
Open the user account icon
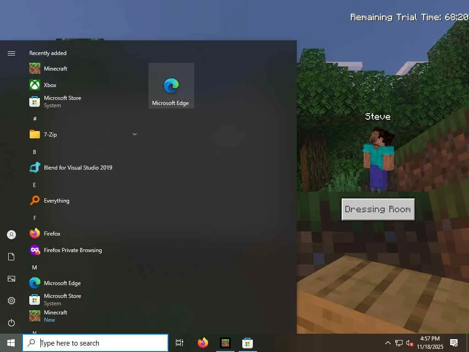[11, 235]
